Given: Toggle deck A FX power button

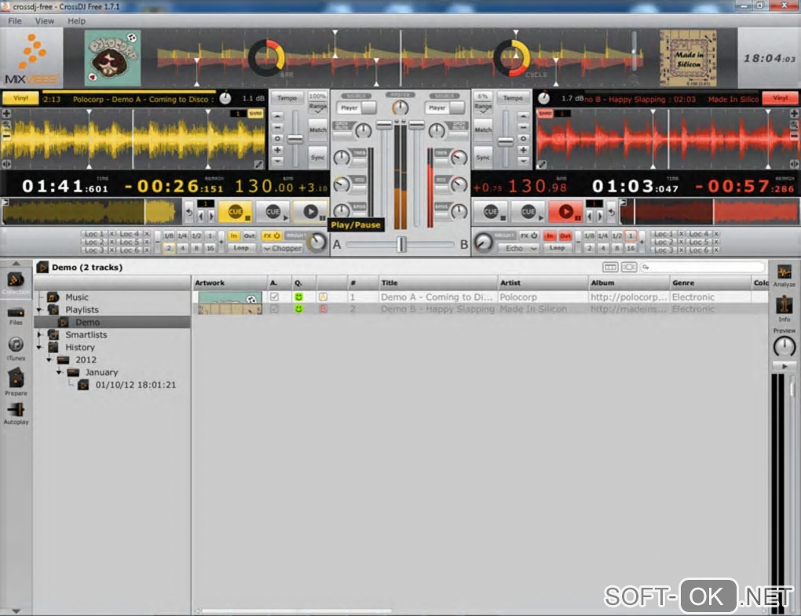Looking at the screenshot, I should [272, 235].
